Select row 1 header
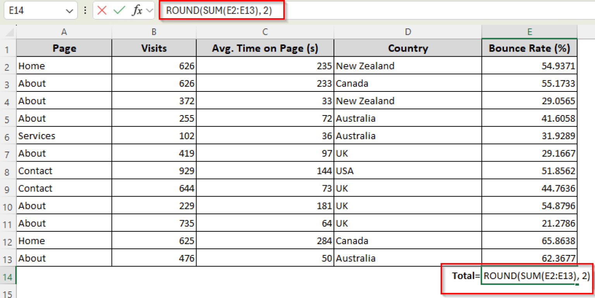The image size is (595, 298). [8, 48]
